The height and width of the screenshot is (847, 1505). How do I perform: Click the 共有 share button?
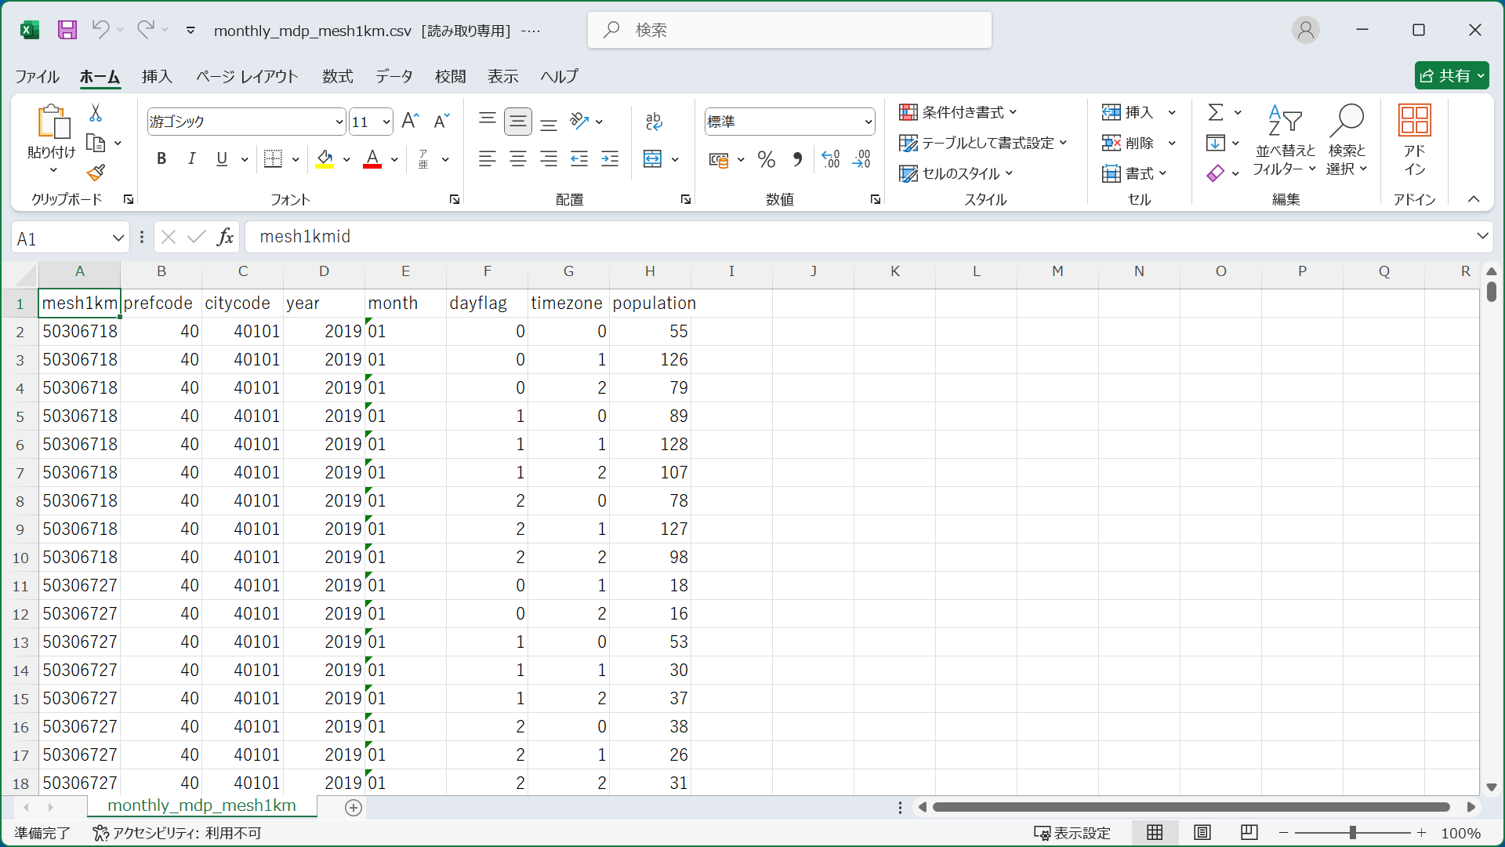pyautogui.click(x=1450, y=75)
